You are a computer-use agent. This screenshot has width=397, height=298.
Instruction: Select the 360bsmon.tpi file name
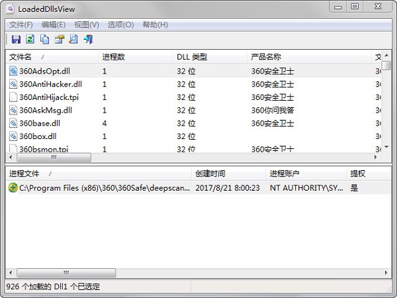(44, 149)
